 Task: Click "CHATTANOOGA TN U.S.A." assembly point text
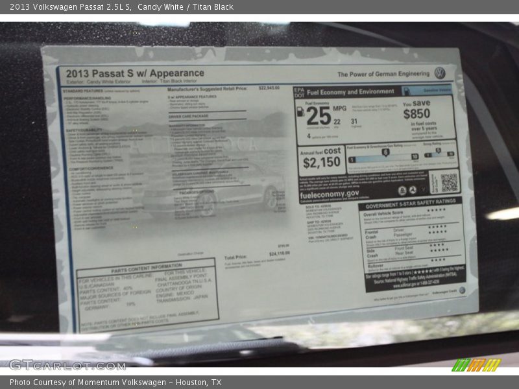(184, 283)
